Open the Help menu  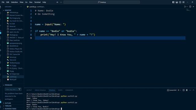[x=44, y=2]
